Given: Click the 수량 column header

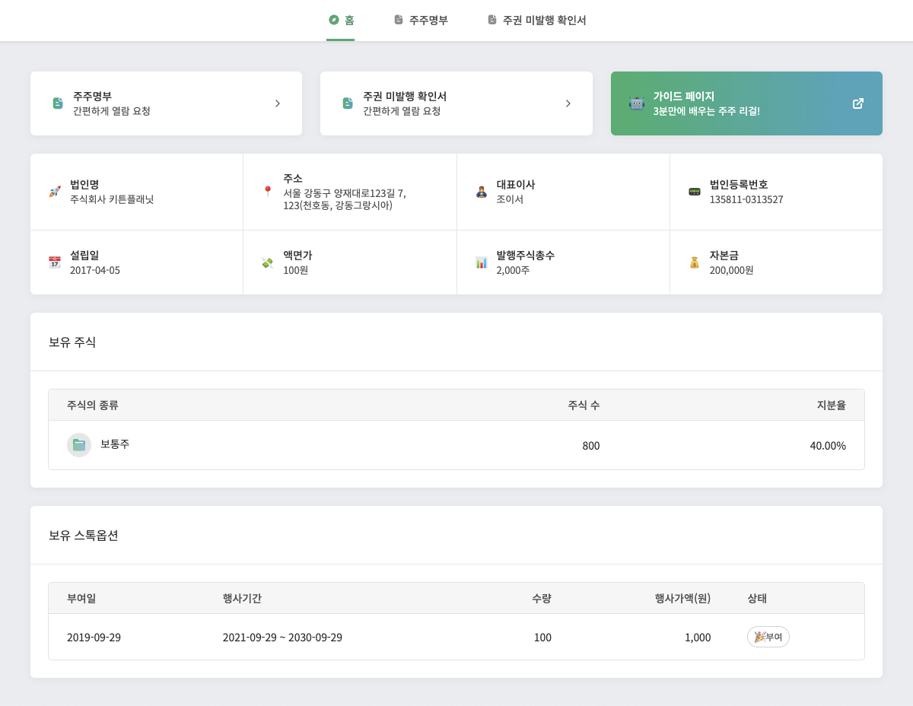Looking at the screenshot, I should [542, 598].
